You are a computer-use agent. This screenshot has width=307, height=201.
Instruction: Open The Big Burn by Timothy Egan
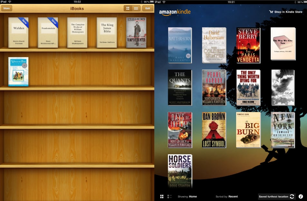pyautogui.click(x=248, y=130)
